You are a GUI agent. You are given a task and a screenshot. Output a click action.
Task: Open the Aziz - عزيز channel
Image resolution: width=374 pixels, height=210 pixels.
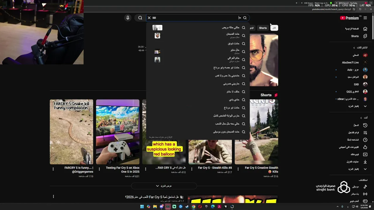click(357, 70)
